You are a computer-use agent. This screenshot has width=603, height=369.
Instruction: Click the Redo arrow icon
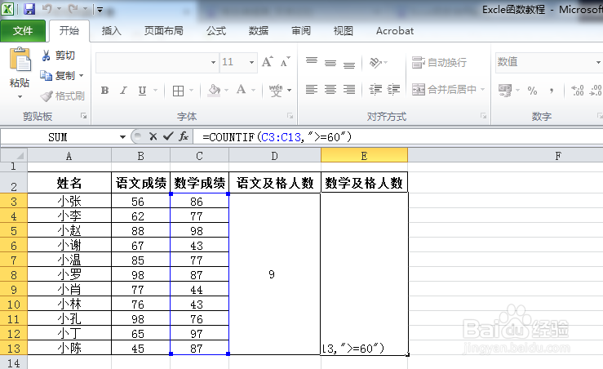(x=73, y=8)
